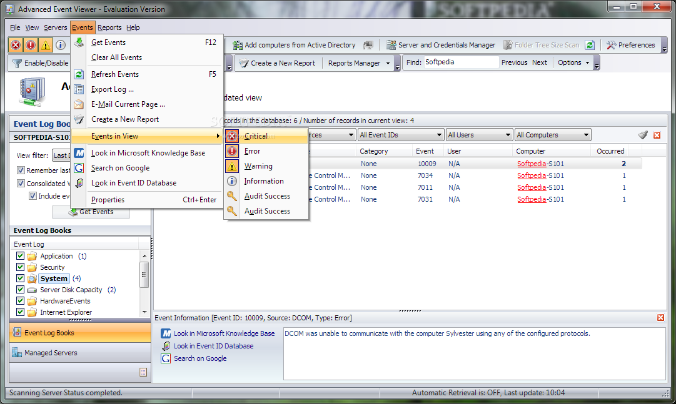Image resolution: width=676 pixels, height=404 pixels.
Task: Click the Previous find button
Action: pos(514,62)
